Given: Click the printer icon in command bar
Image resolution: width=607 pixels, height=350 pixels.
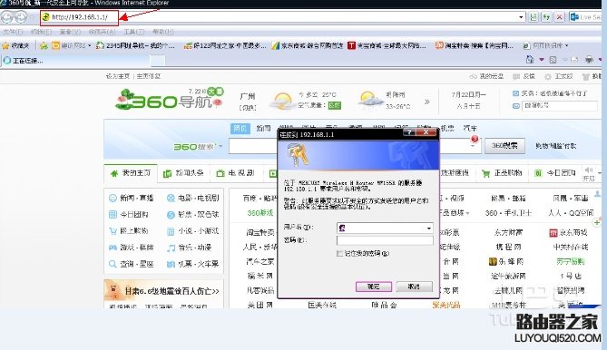Looking at the screenshot, I should [x=589, y=60].
